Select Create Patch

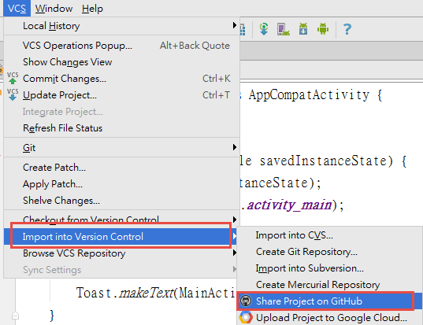tap(121, 168)
